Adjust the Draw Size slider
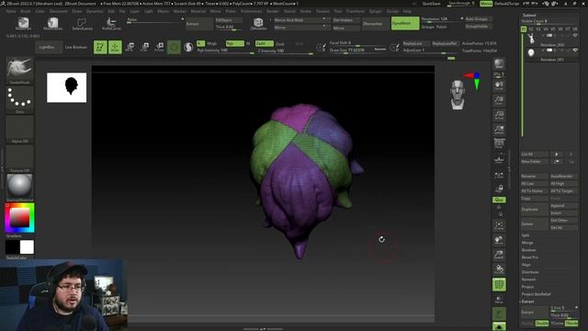Screen dimensions: 588x331 [357, 50]
